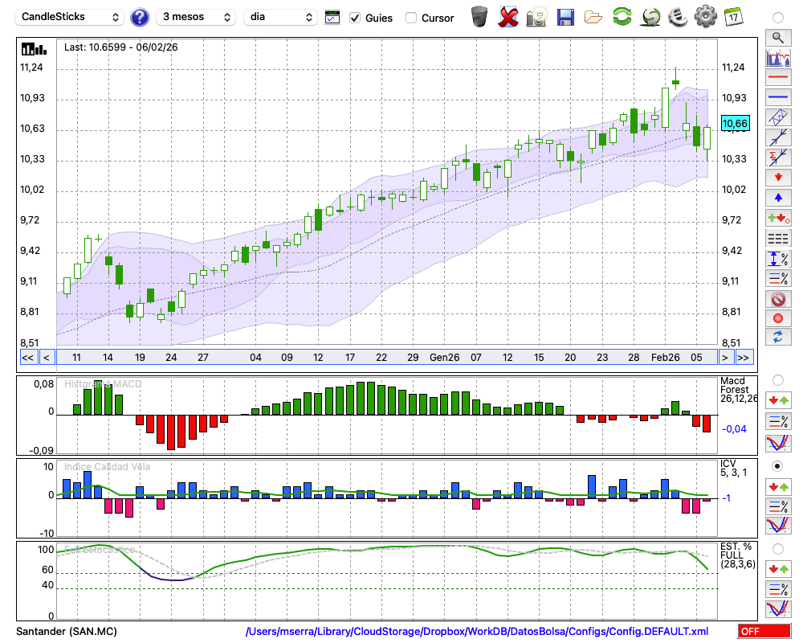Click the dollar sign update icon

651,17
